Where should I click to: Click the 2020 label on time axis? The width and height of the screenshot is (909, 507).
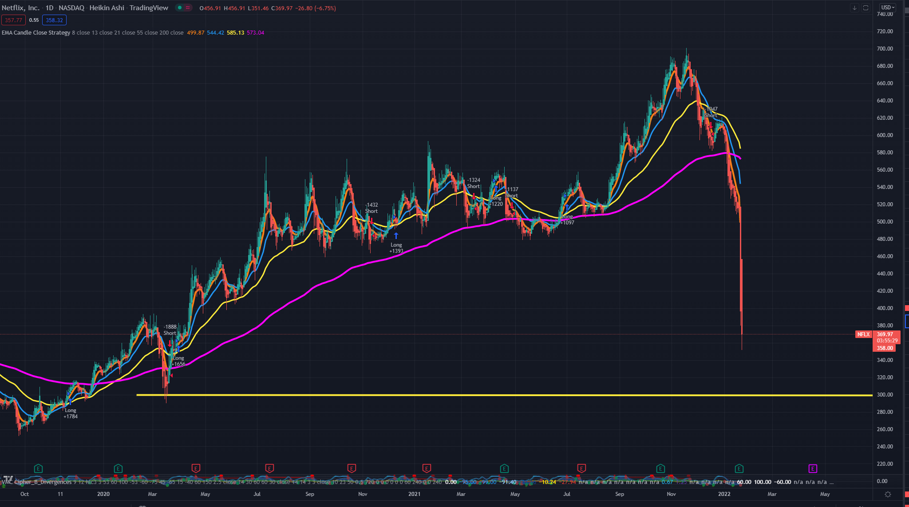103,494
